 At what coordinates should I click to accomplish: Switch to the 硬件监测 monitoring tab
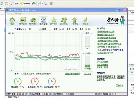43,21
